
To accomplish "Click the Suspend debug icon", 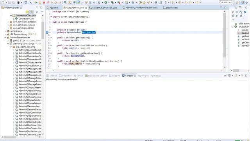I will click(x=40, y=2).
